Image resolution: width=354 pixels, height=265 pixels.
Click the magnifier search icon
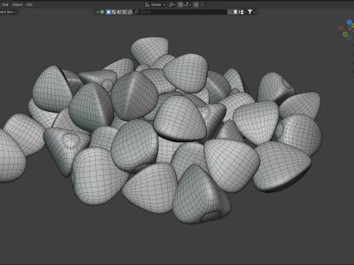(136, 12)
